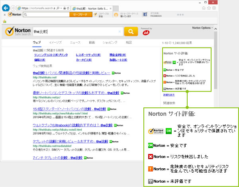Open the 地図 tab
The height and width of the screenshot is (187, 239).
point(129,43)
